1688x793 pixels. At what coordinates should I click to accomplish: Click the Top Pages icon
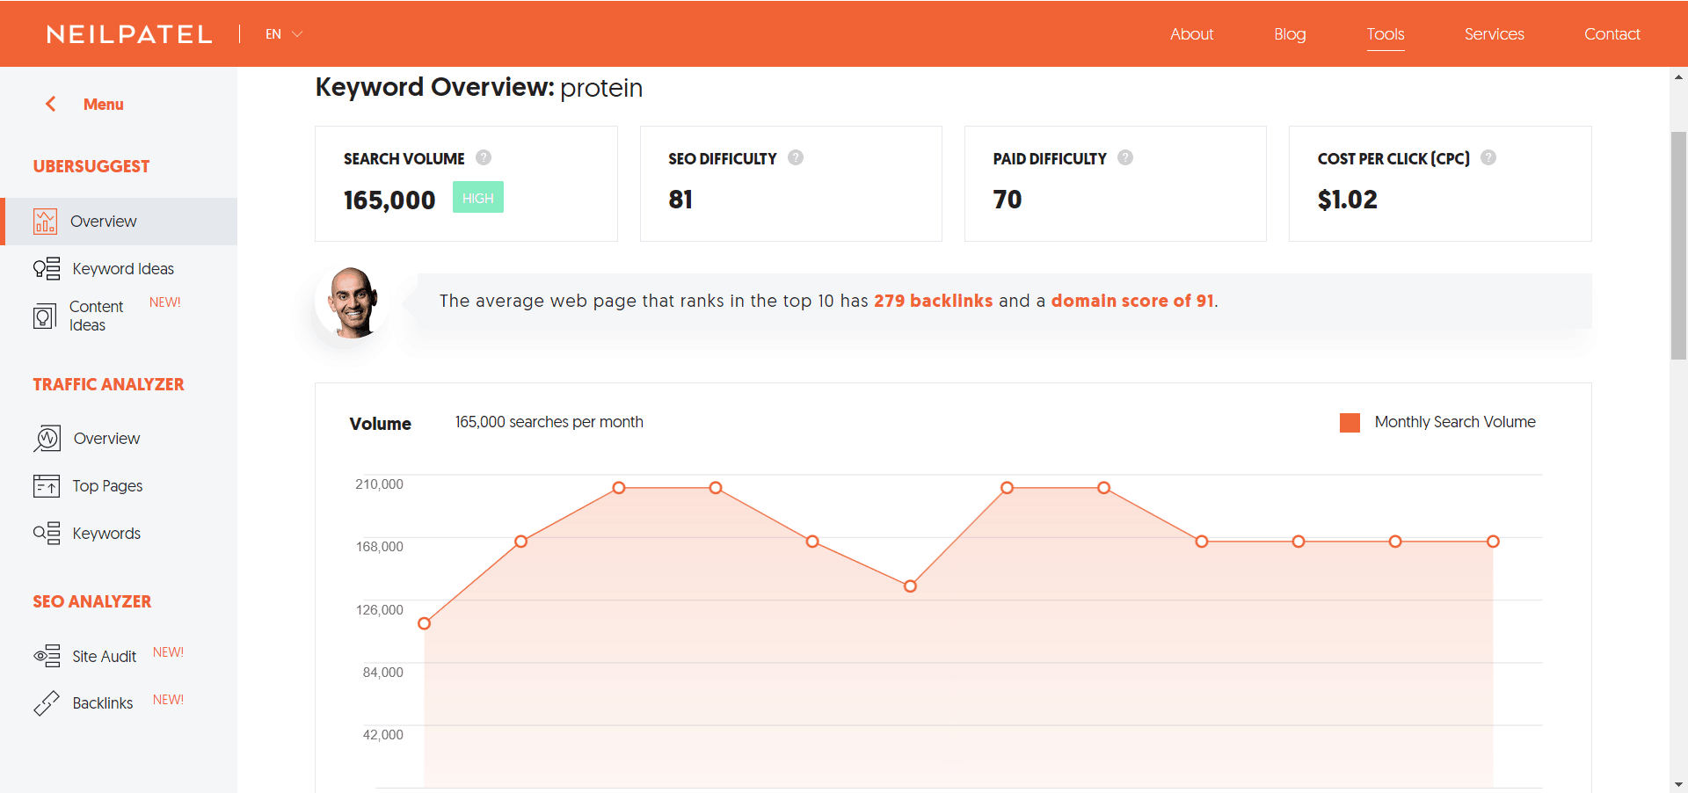[47, 485]
